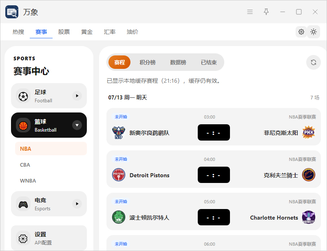This screenshot has width=327, height=251.
Task: Select the 积分榜 standings pill
Action: [148, 62]
